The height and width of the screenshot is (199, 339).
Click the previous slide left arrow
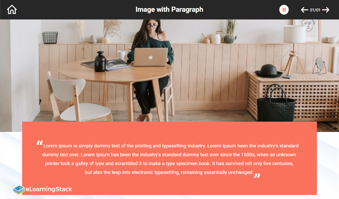click(304, 10)
